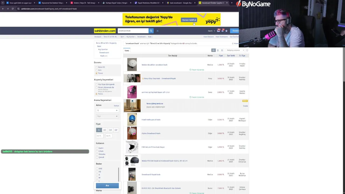Open the İlçe district dropdown
345x194 pixels.
pos(107,116)
